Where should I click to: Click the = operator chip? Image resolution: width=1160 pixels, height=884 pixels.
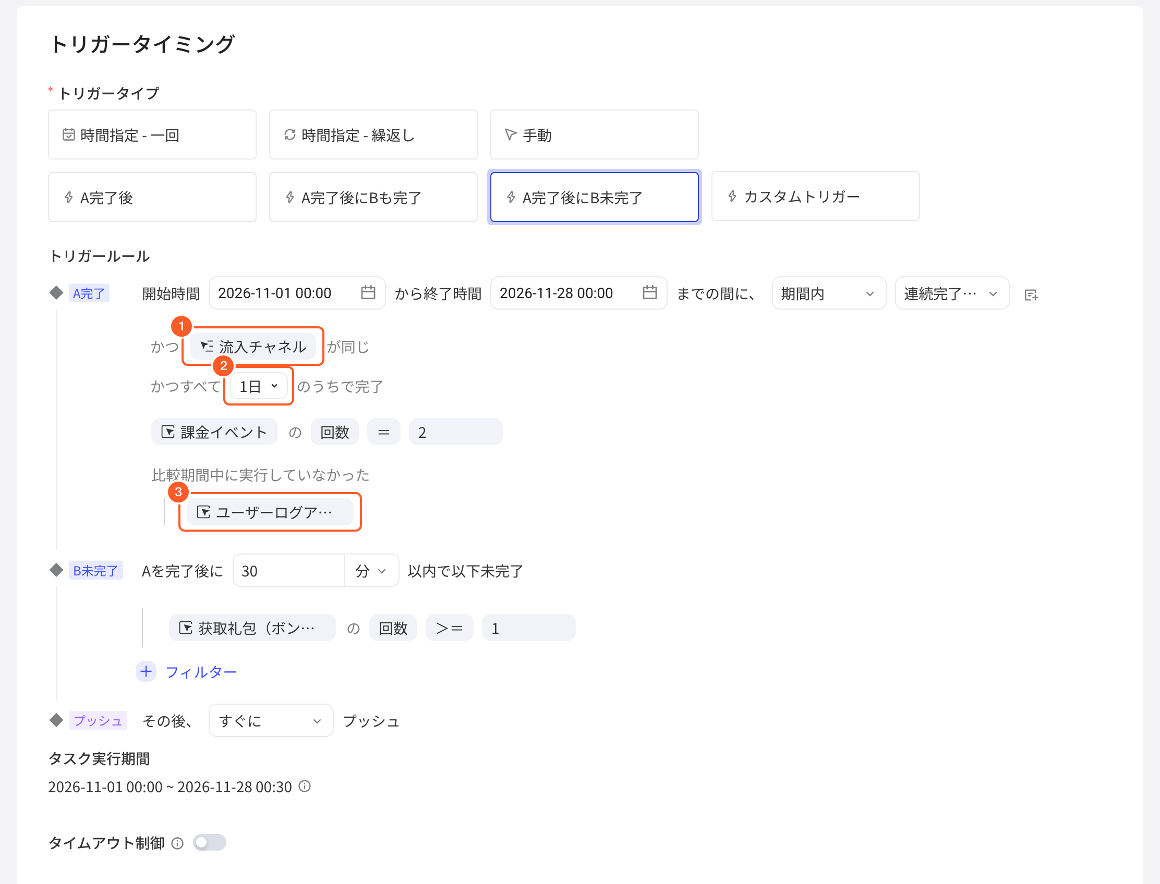point(384,432)
